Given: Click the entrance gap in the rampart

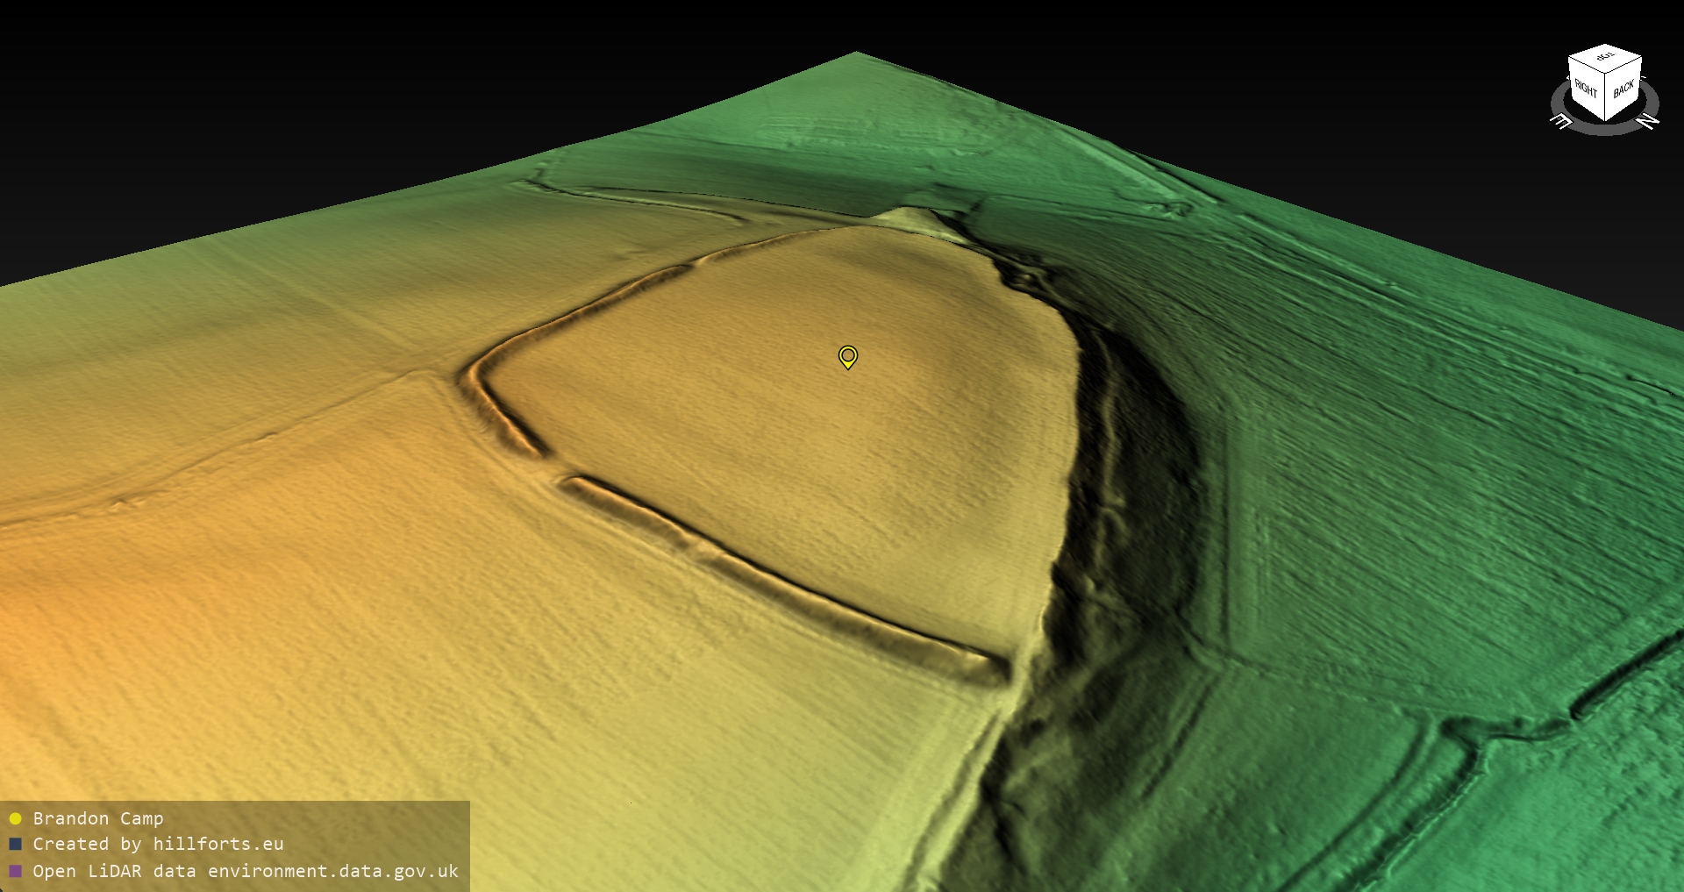Looking at the screenshot, I should [553, 467].
